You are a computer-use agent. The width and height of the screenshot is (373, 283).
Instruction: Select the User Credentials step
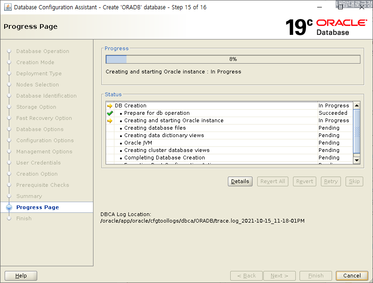pyautogui.click(x=38, y=163)
